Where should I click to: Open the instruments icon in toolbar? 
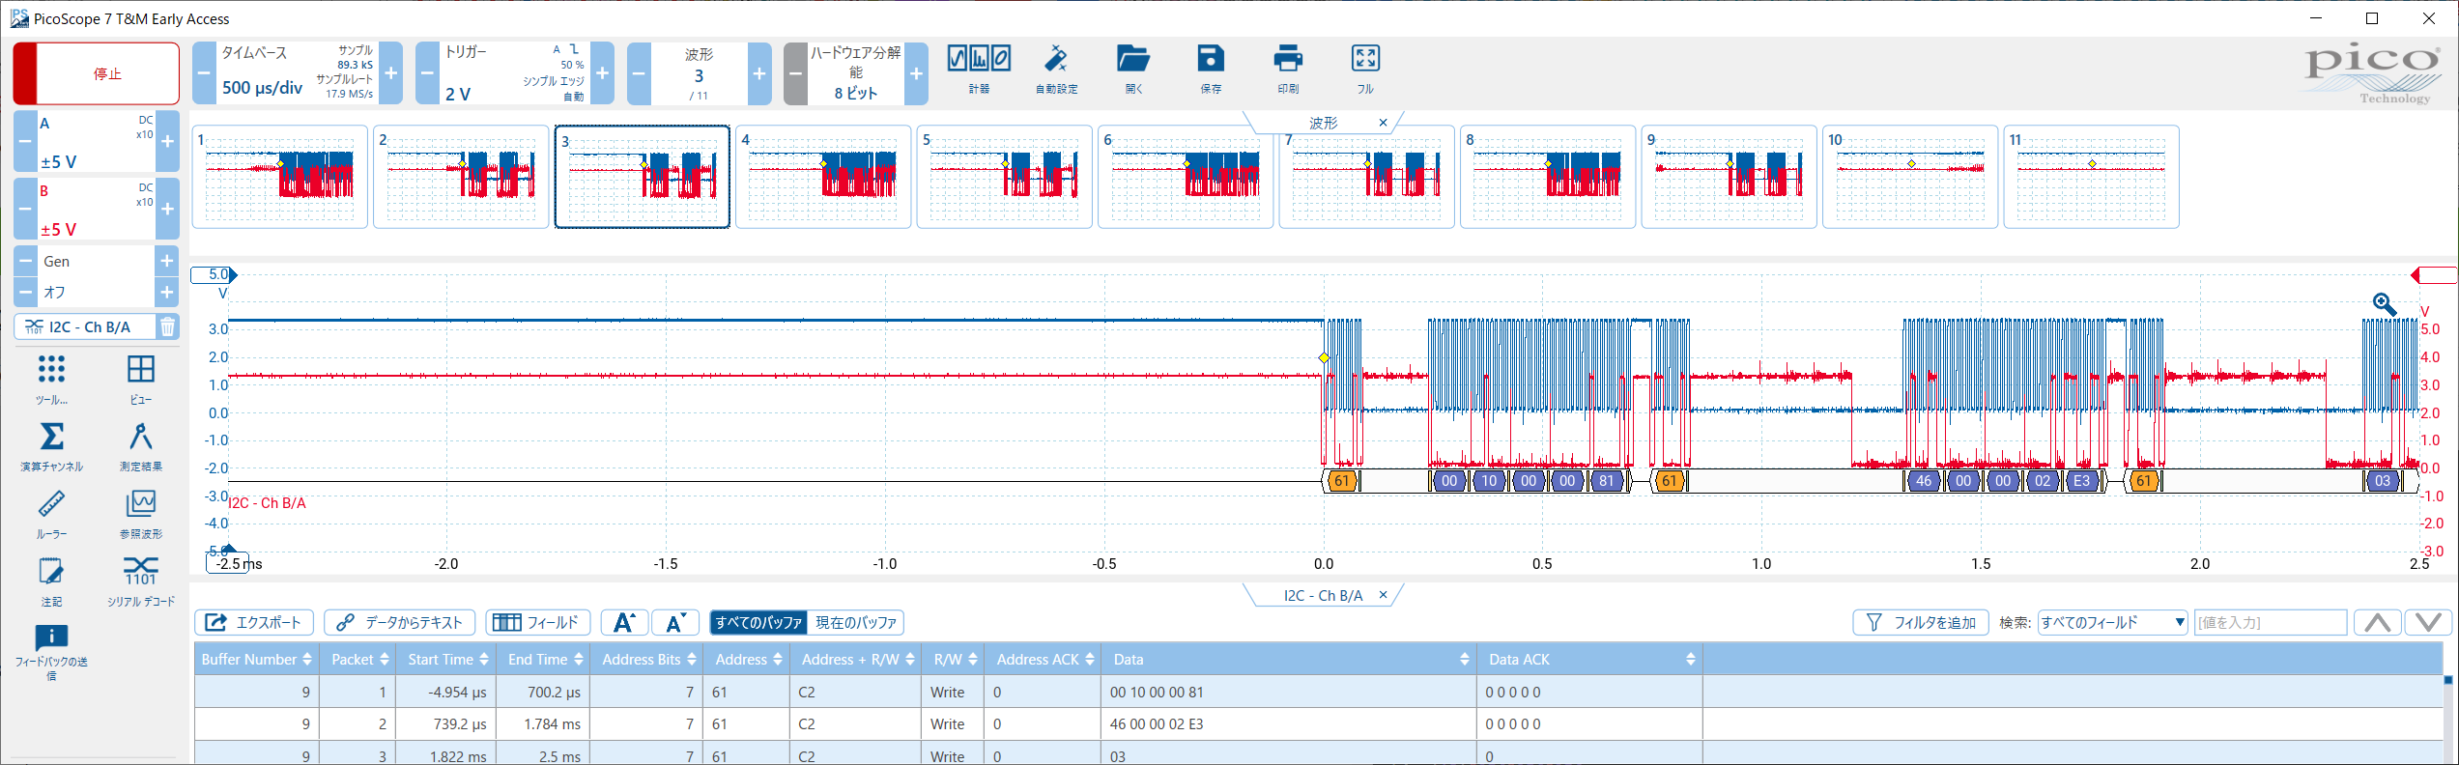979,69
